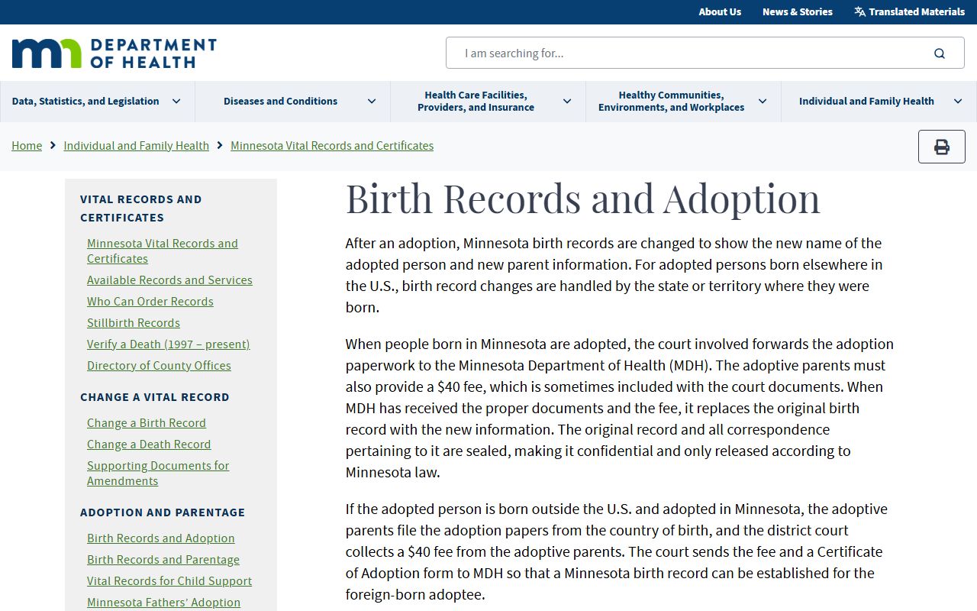Open Stillbirth Records link
The image size is (977, 611).
coord(134,322)
